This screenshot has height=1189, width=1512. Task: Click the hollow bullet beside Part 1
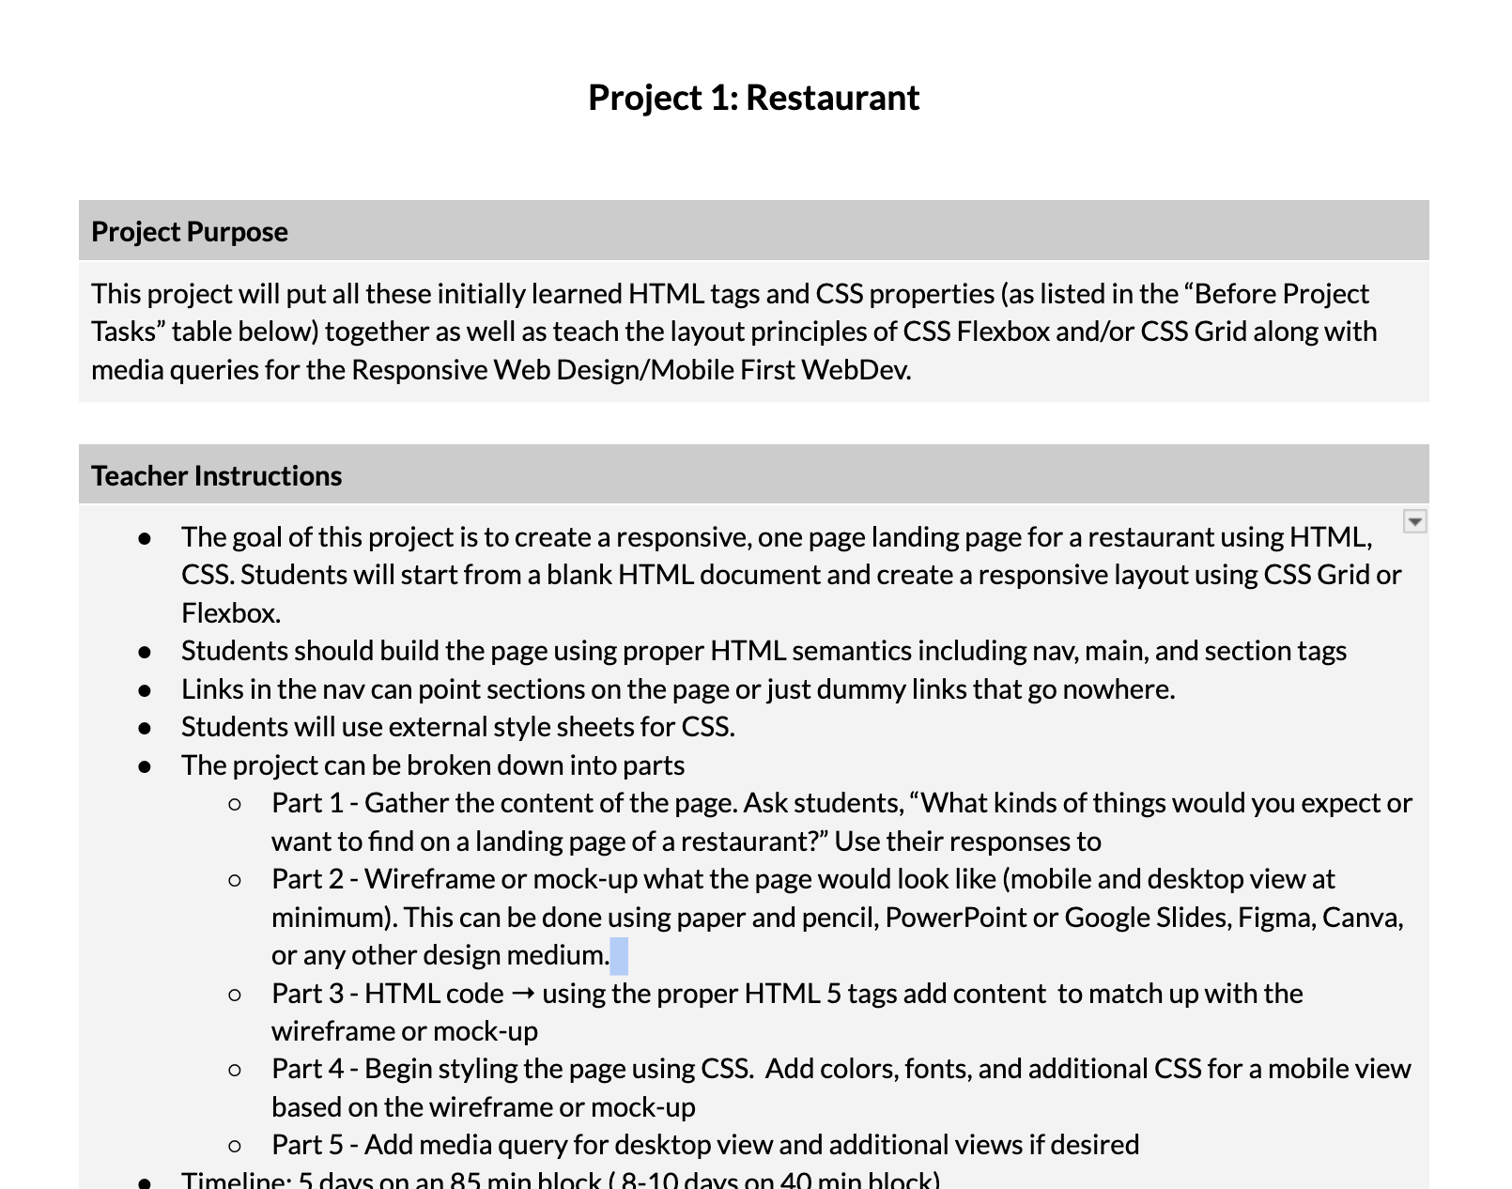point(235,804)
